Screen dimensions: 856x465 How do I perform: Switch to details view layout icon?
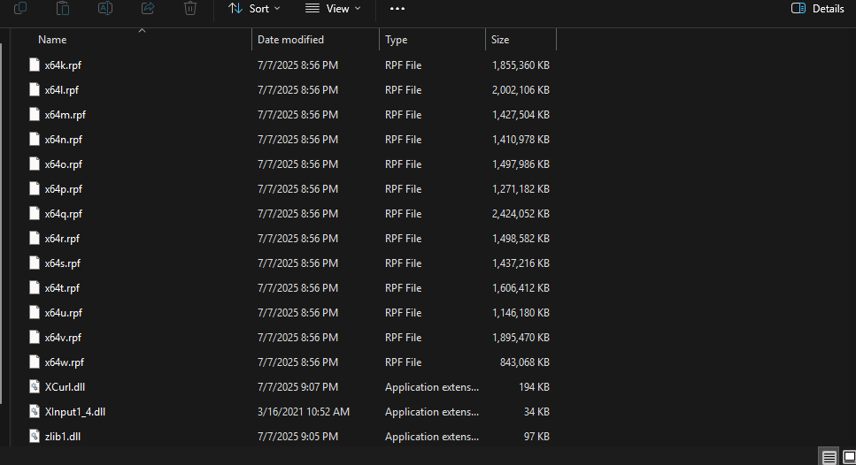click(829, 456)
